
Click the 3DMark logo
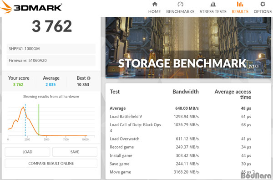[x=31, y=7]
